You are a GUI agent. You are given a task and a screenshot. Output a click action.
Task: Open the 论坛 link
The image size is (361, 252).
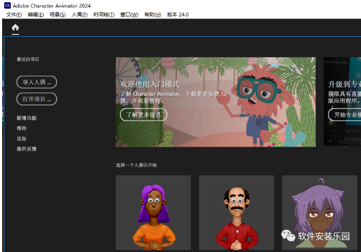point(21,139)
